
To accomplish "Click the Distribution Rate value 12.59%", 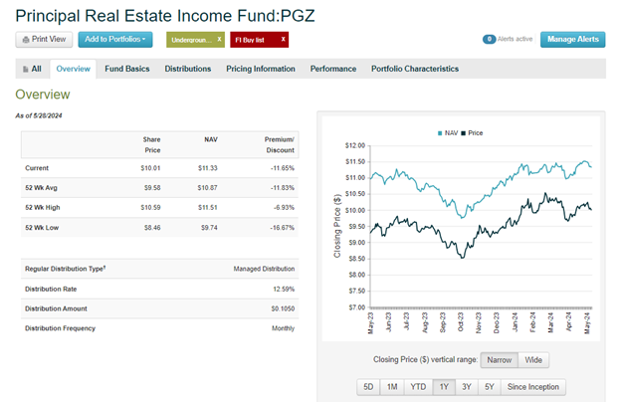I will click(x=284, y=290).
